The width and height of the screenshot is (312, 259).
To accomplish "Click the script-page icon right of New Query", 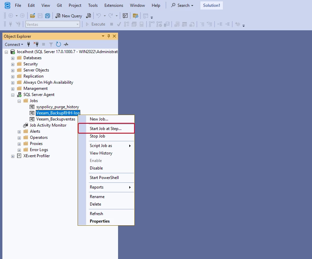I will coord(88,16).
